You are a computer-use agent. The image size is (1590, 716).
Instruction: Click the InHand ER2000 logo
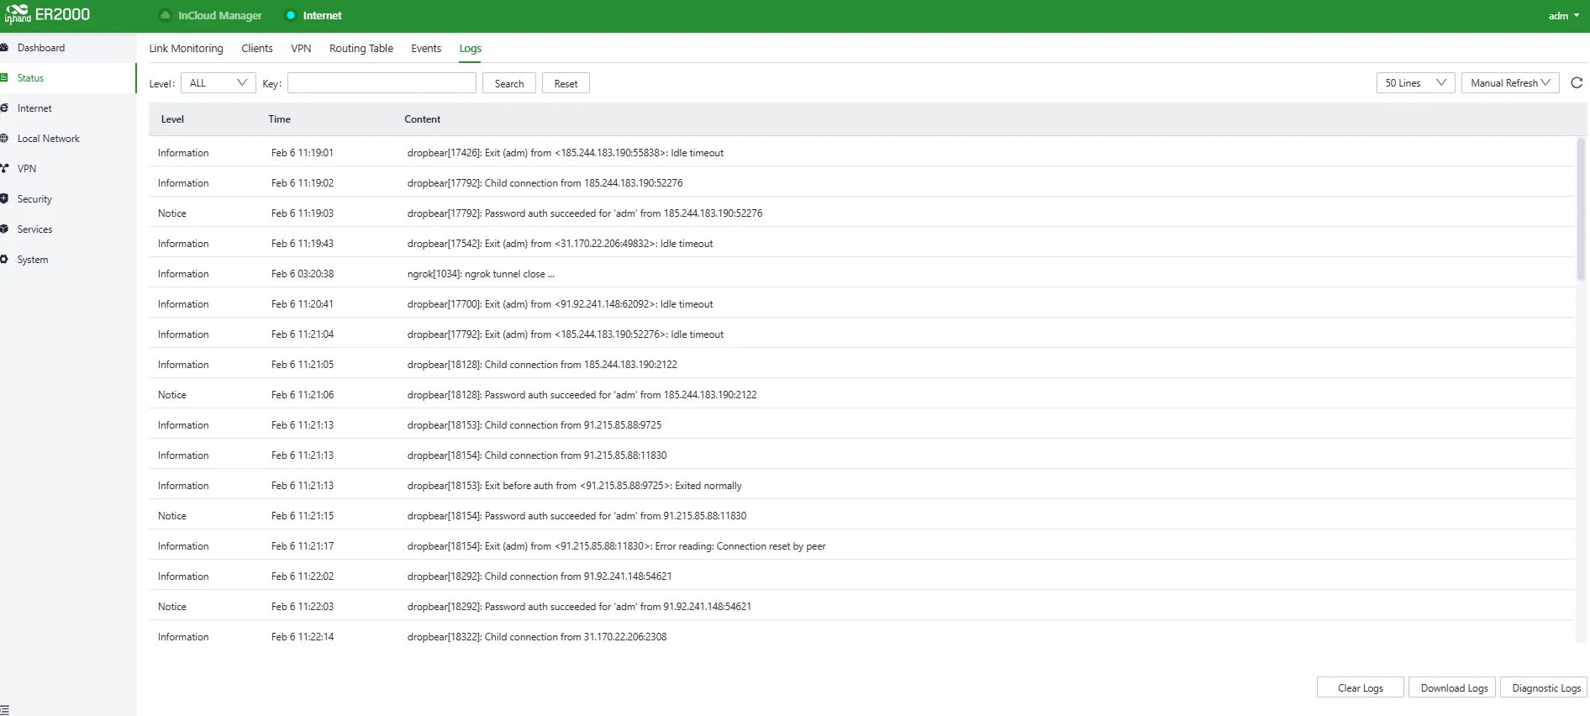point(47,14)
